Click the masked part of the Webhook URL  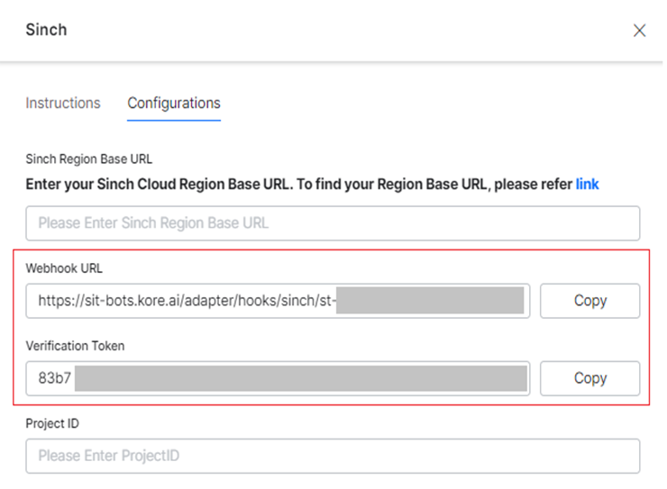click(x=431, y=301)
